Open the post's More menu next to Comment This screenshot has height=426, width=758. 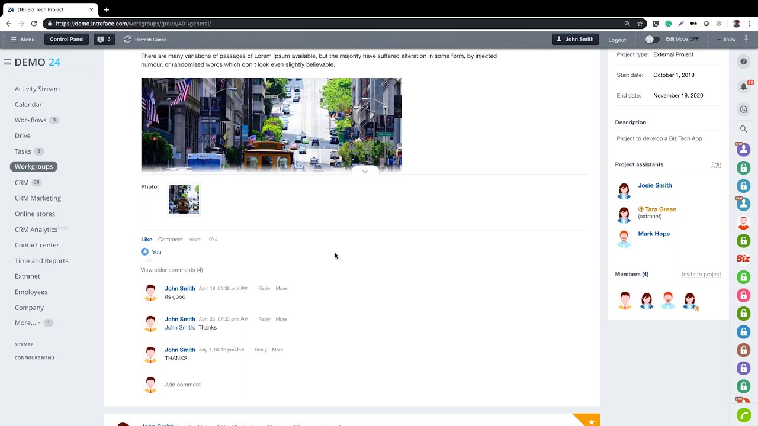pos(194,240)
